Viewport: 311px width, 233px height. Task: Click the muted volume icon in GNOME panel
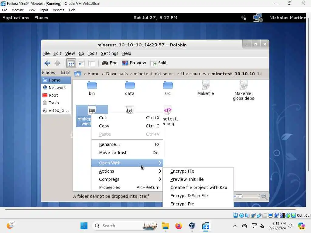(x=243, y=18)
